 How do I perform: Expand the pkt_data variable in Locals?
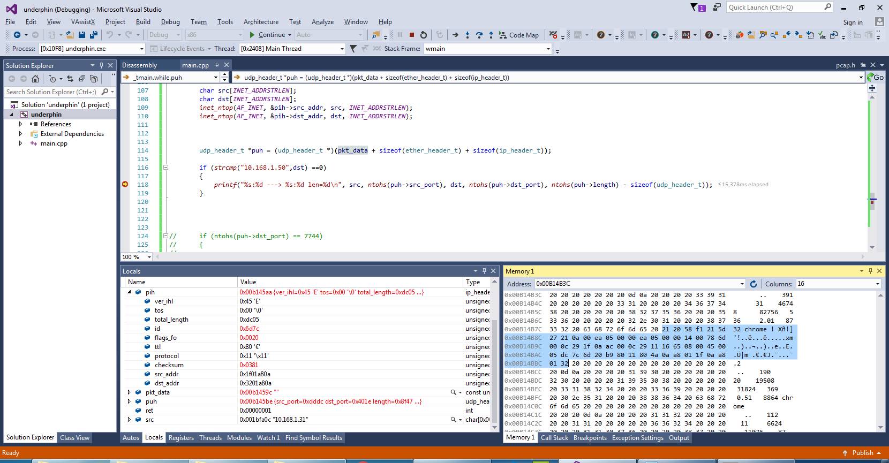(129, 392)
